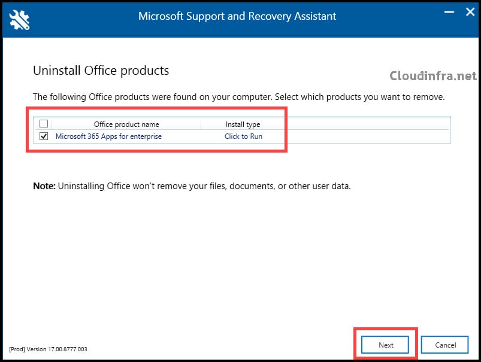The image size is (481, 362).
Task: Click the Uninstall Office products heading
Action: point(101,71)
